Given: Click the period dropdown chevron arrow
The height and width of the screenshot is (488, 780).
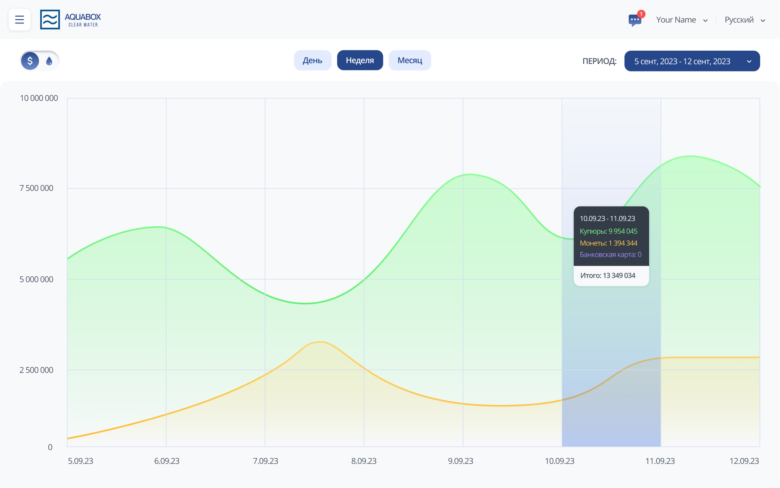Looking at the screenshot, I should (x=749, y=61).
